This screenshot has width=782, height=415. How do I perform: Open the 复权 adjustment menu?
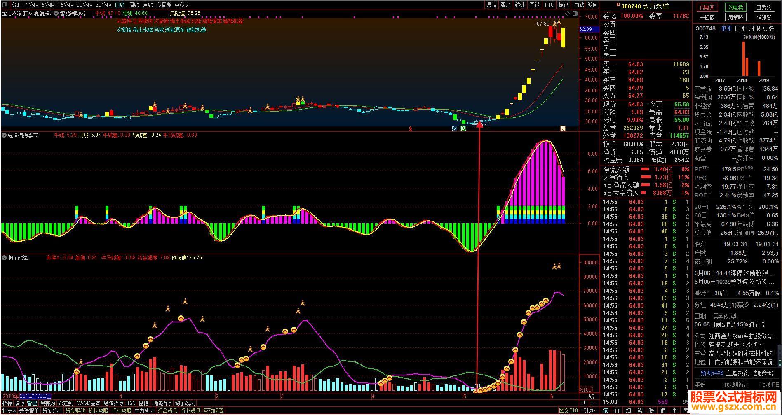pos(491,5)
